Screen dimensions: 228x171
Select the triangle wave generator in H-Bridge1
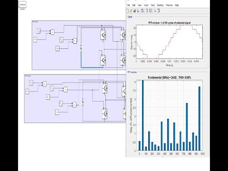(61, 39)
